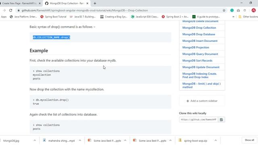Open JavaScript ES6 Class bookmark
The image size is (258, 145).
[x=145, y=17]
